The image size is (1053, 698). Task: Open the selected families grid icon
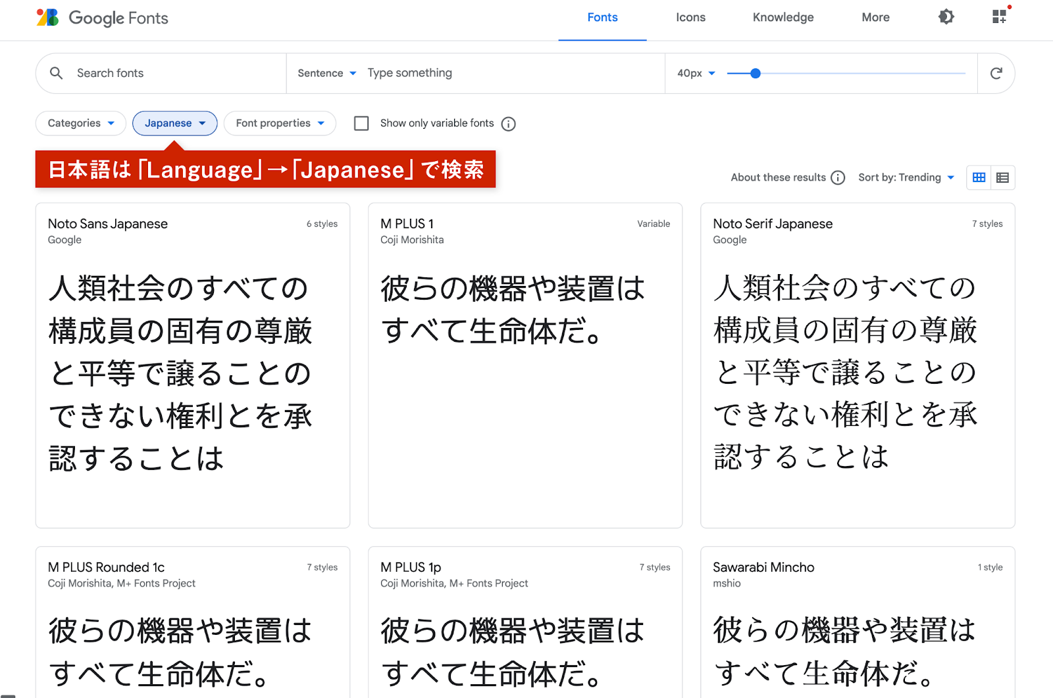point(999,17)
